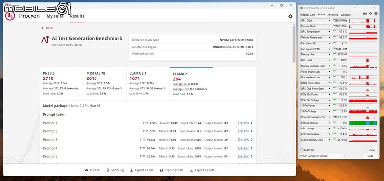Viewport: 384px width, 181px height.
Task: Click the ONNXRuntime-DirectML 1.20.1 engine value
Action: click(x=233, y=47)
